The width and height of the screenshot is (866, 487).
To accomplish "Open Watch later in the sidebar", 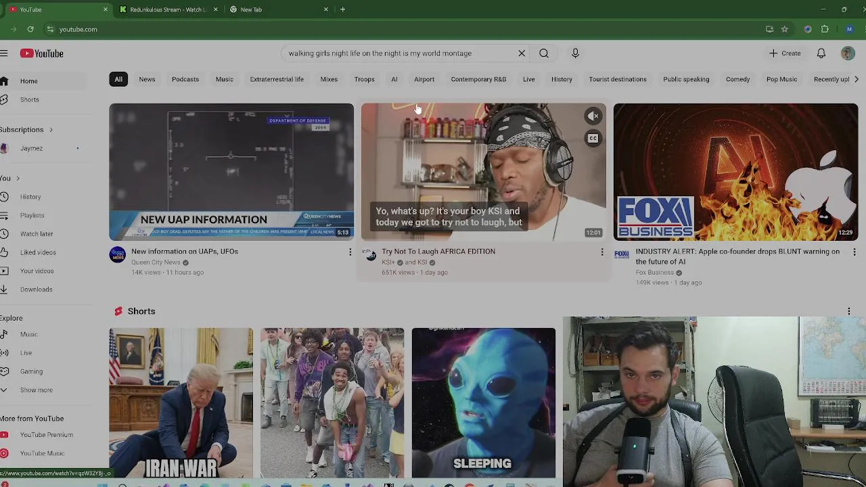I will (43, 234).
